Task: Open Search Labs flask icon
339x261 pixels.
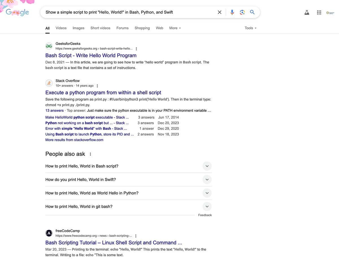Action: [307, 12]
